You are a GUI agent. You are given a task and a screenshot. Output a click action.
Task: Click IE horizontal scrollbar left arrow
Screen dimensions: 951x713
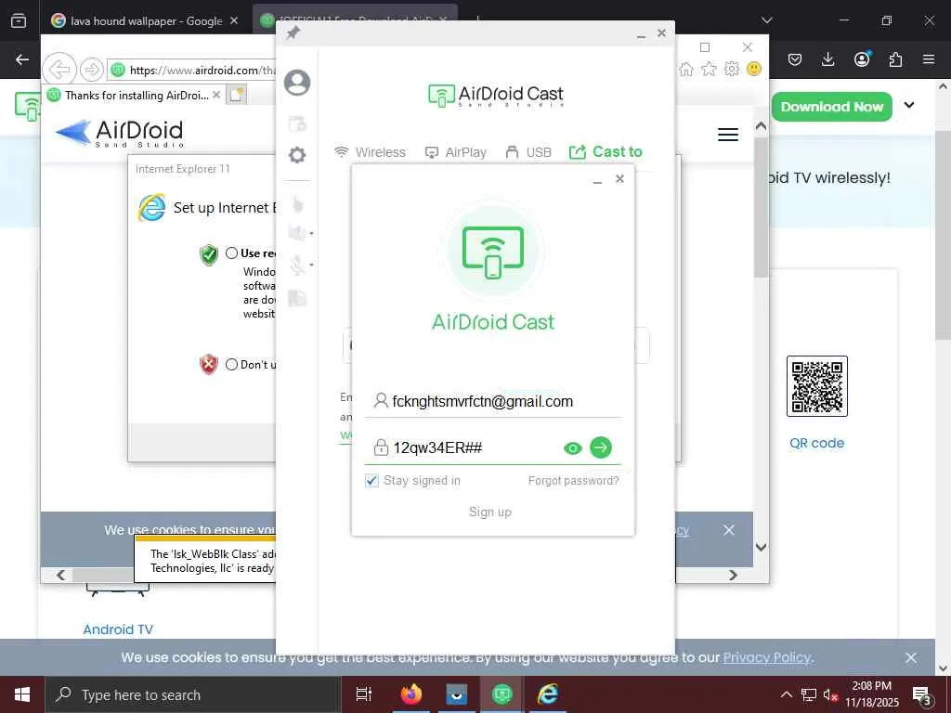pos(60,575)
